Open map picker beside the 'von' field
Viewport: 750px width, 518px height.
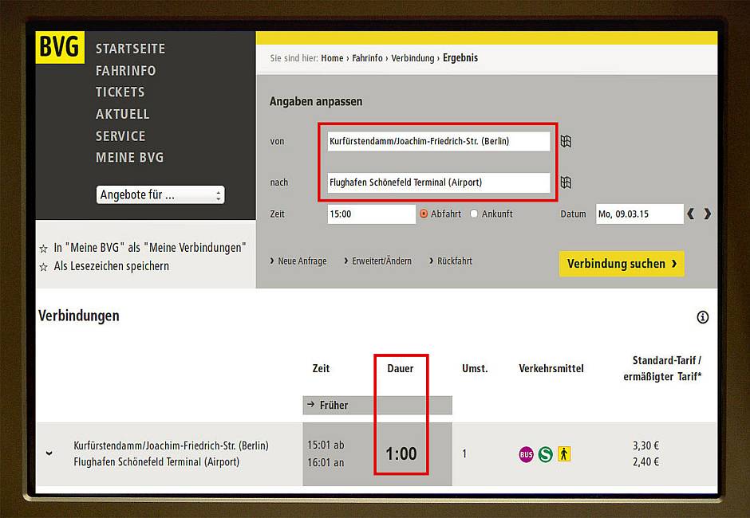click(x=566, y=141)
